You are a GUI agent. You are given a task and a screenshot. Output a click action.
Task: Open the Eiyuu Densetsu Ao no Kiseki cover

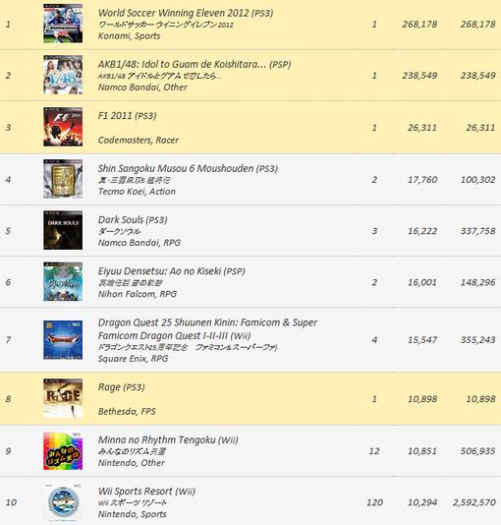(x=63, y=281)
